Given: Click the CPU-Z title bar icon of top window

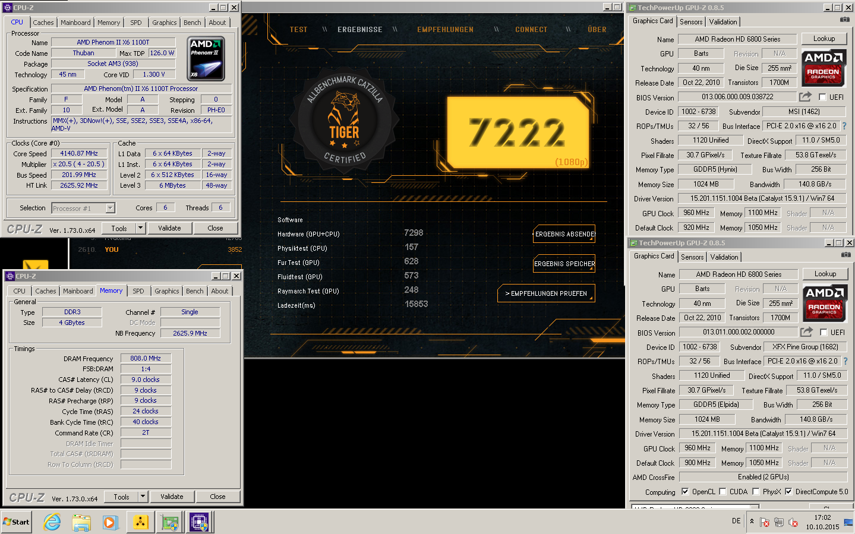Looking at the screenshot, I should coord(7,8).
